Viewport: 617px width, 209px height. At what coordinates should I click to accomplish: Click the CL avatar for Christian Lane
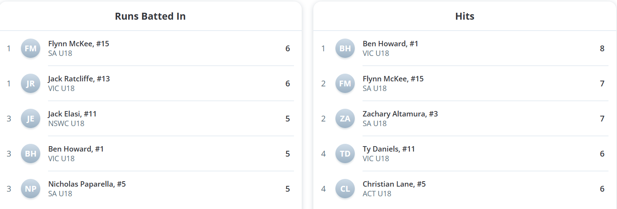click(345, 189)
